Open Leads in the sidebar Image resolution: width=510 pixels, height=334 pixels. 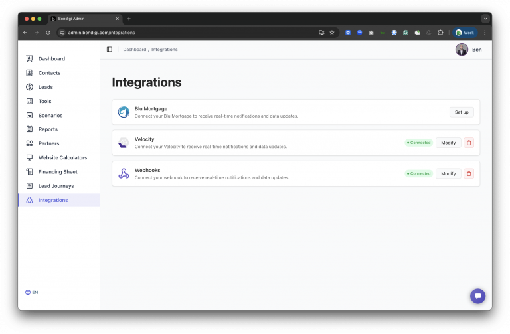pyautogui.click(x=45, y=87)
